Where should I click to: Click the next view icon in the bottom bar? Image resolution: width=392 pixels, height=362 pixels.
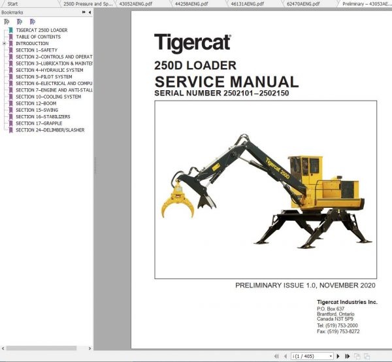tap(367, 356)
